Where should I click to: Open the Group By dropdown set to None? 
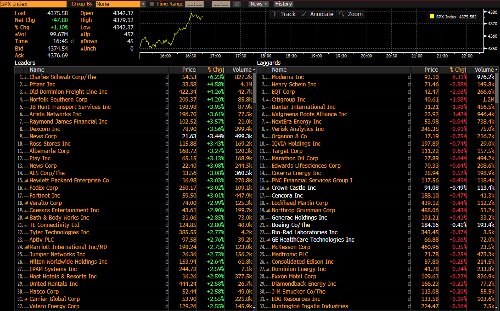click(121, 4)
